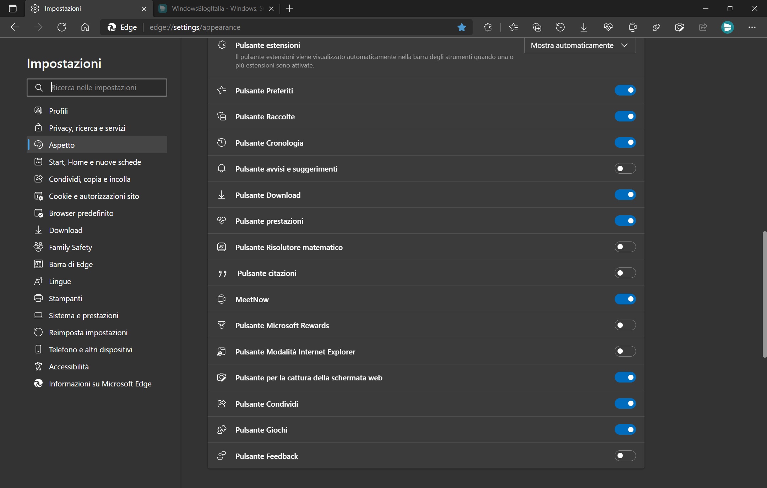Open Privacy, ricerca e servizi section
This screenshot has width=767, height=488.
tap(97, 128)
